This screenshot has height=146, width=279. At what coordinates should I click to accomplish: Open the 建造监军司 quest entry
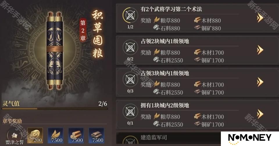168,138
